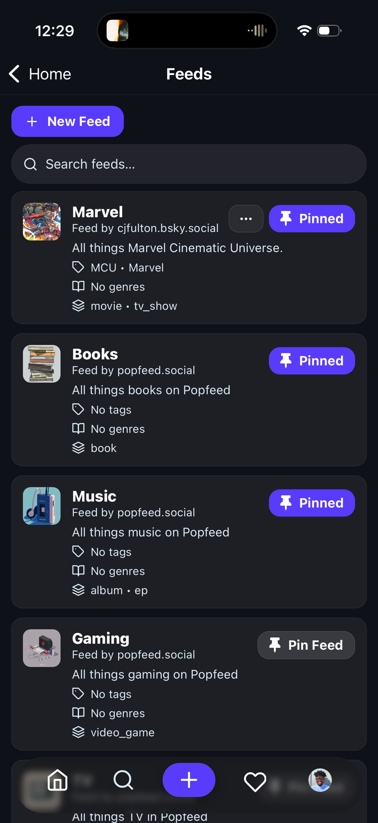Tap the Dynamic Island audio activity

(187, 30)
